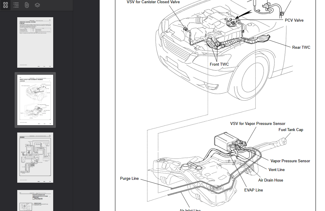Open the fourth page thumbnail at the sidebar bottom
325x211 pixels.
point(35,200)
